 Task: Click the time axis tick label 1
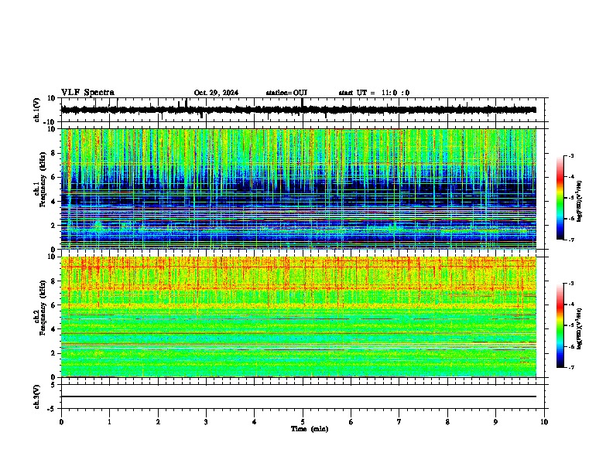[x=110, y=422]
